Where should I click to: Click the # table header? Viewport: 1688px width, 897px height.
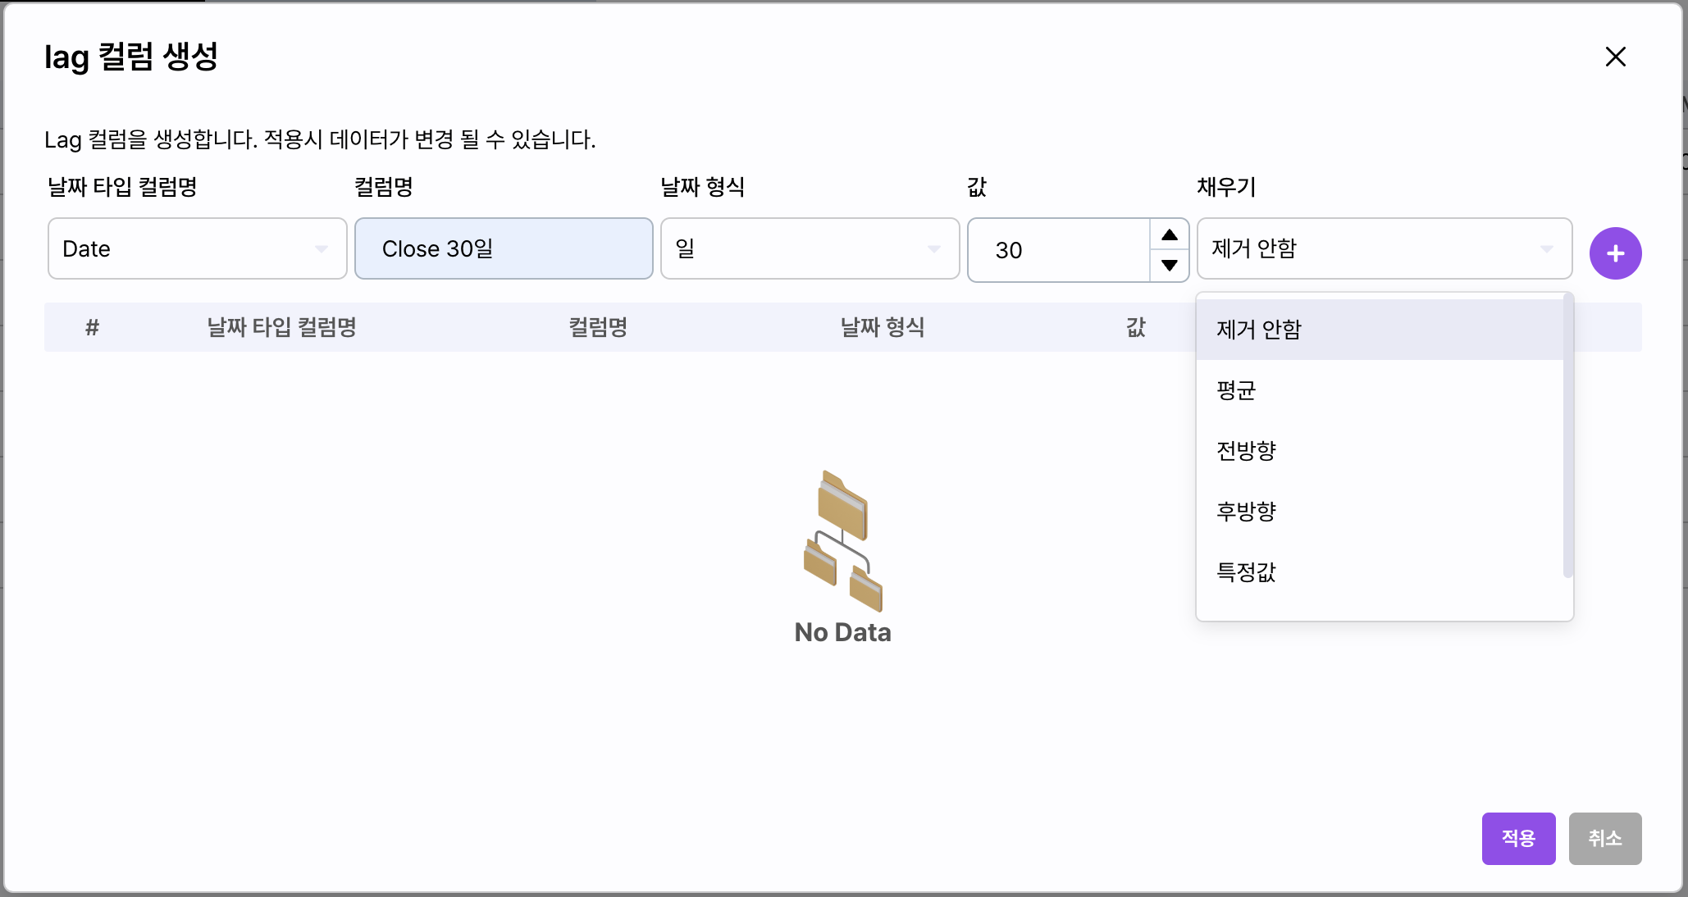pos(93,328)
